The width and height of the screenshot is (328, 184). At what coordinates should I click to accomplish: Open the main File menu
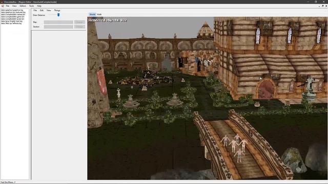click(8, 6)
